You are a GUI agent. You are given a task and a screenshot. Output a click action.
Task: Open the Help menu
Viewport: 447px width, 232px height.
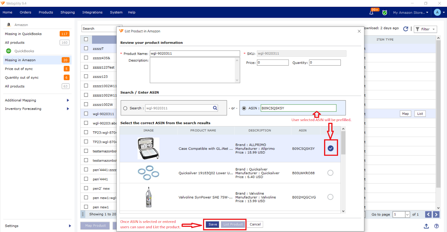(132, 12)
